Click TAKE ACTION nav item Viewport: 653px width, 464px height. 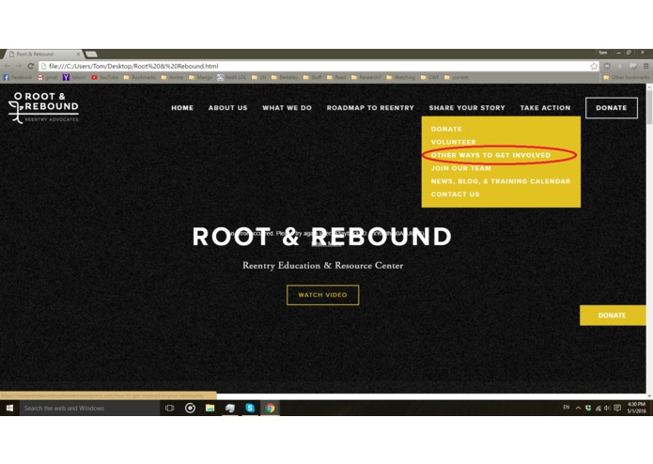tap(545, 108)
